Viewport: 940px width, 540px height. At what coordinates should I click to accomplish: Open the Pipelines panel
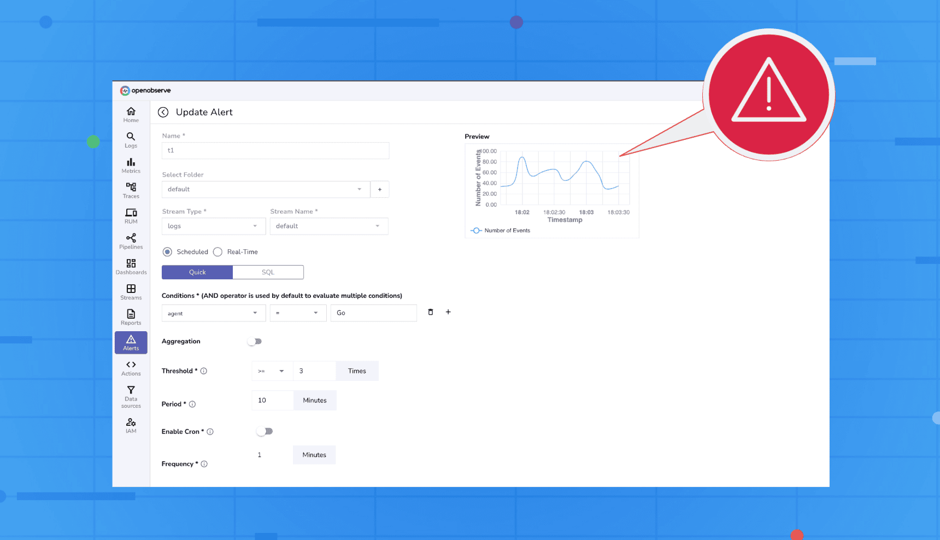click(x=131, y=242)
